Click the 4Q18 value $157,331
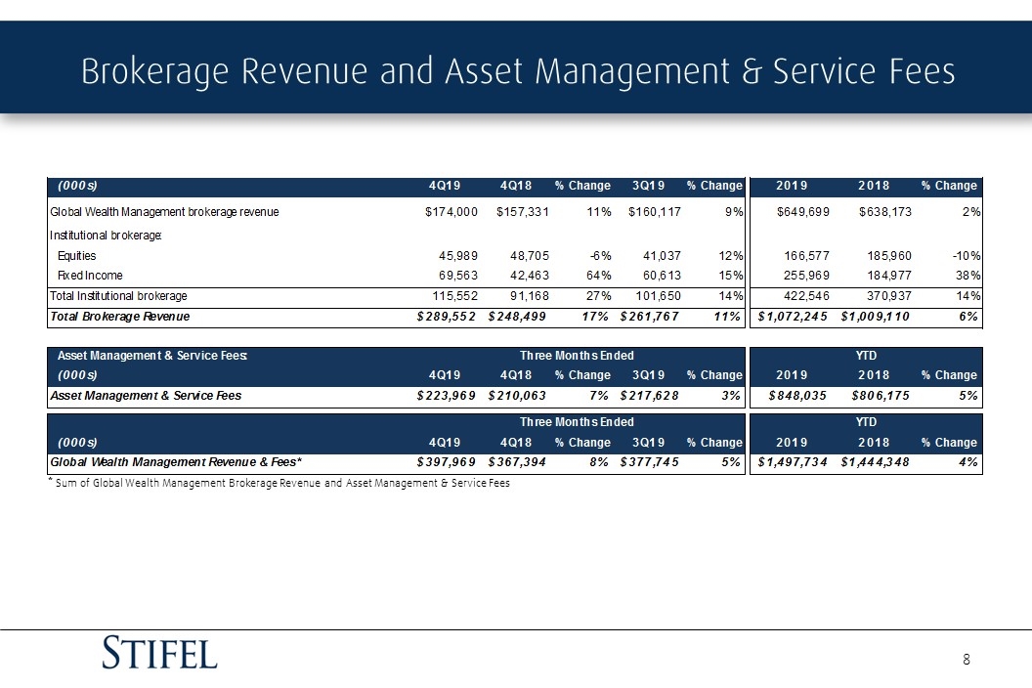1032x688 pixels. (x=523, y=212)
